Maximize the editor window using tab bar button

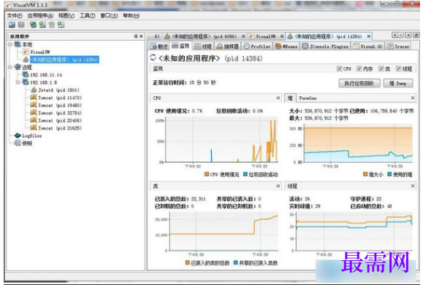tap(416, 35)
